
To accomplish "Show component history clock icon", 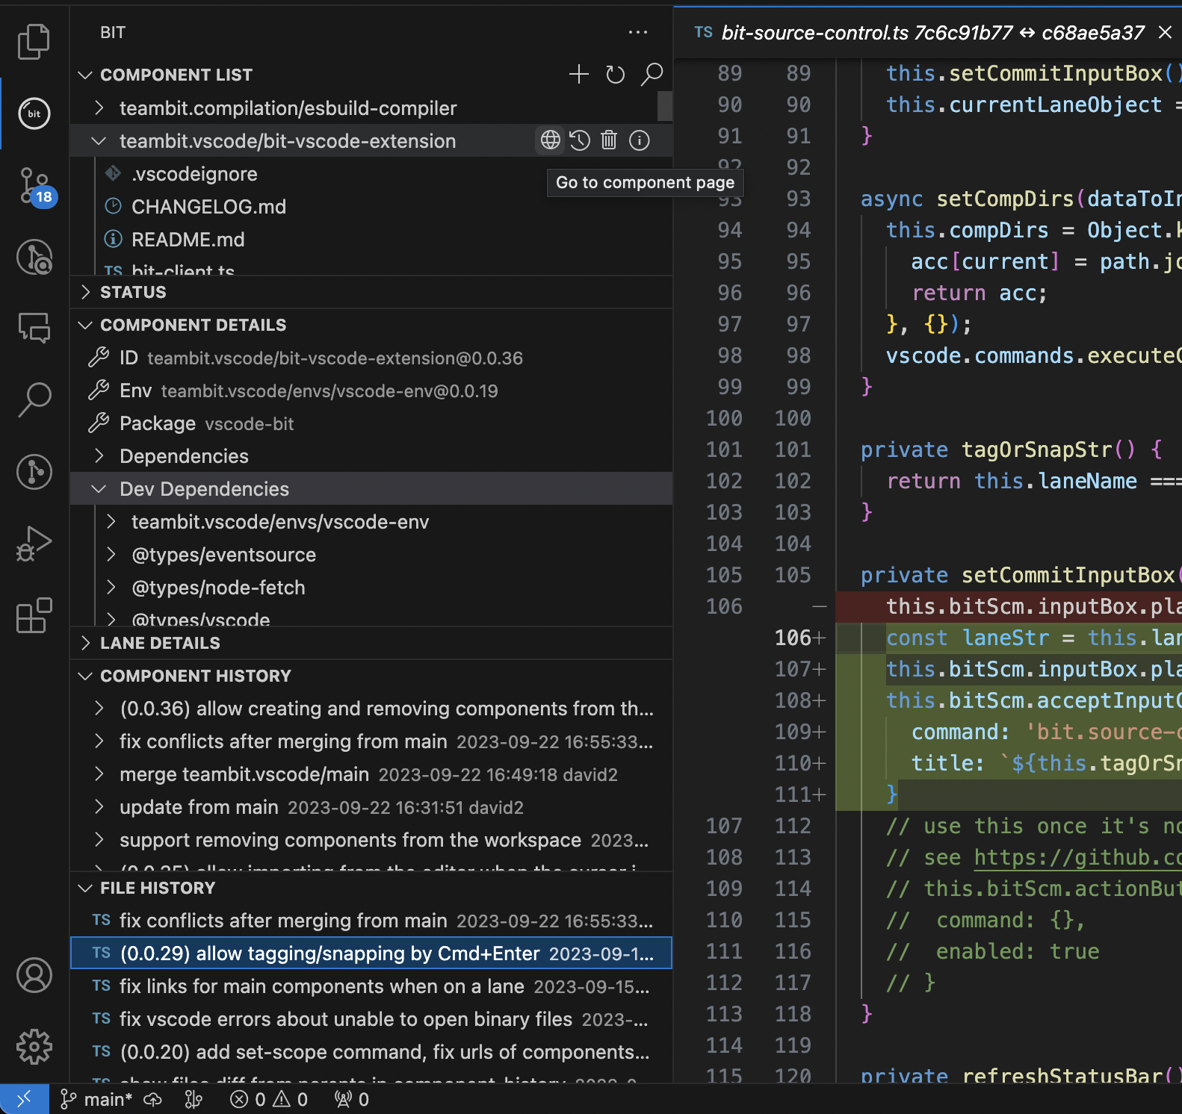I will (x=580, y=140).
